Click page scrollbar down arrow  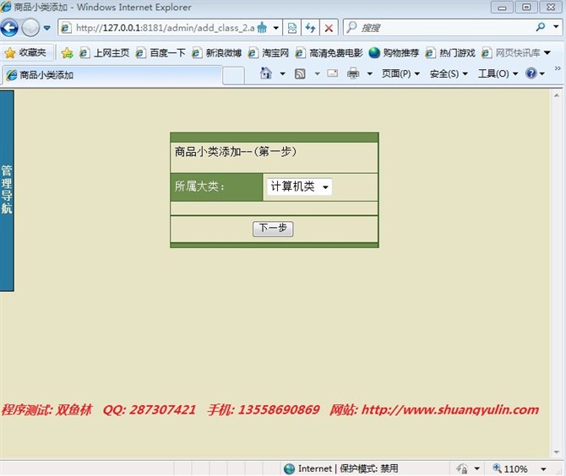(x=556, y=452)
